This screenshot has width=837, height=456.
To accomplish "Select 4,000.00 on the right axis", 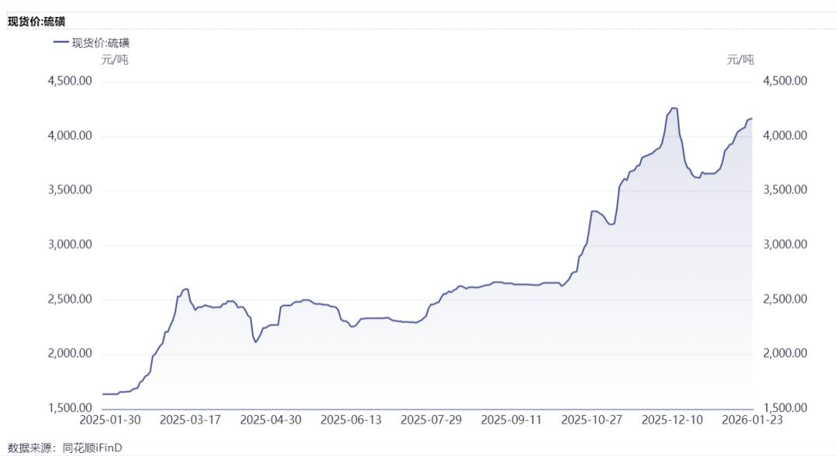I will [x=784, y=135].
